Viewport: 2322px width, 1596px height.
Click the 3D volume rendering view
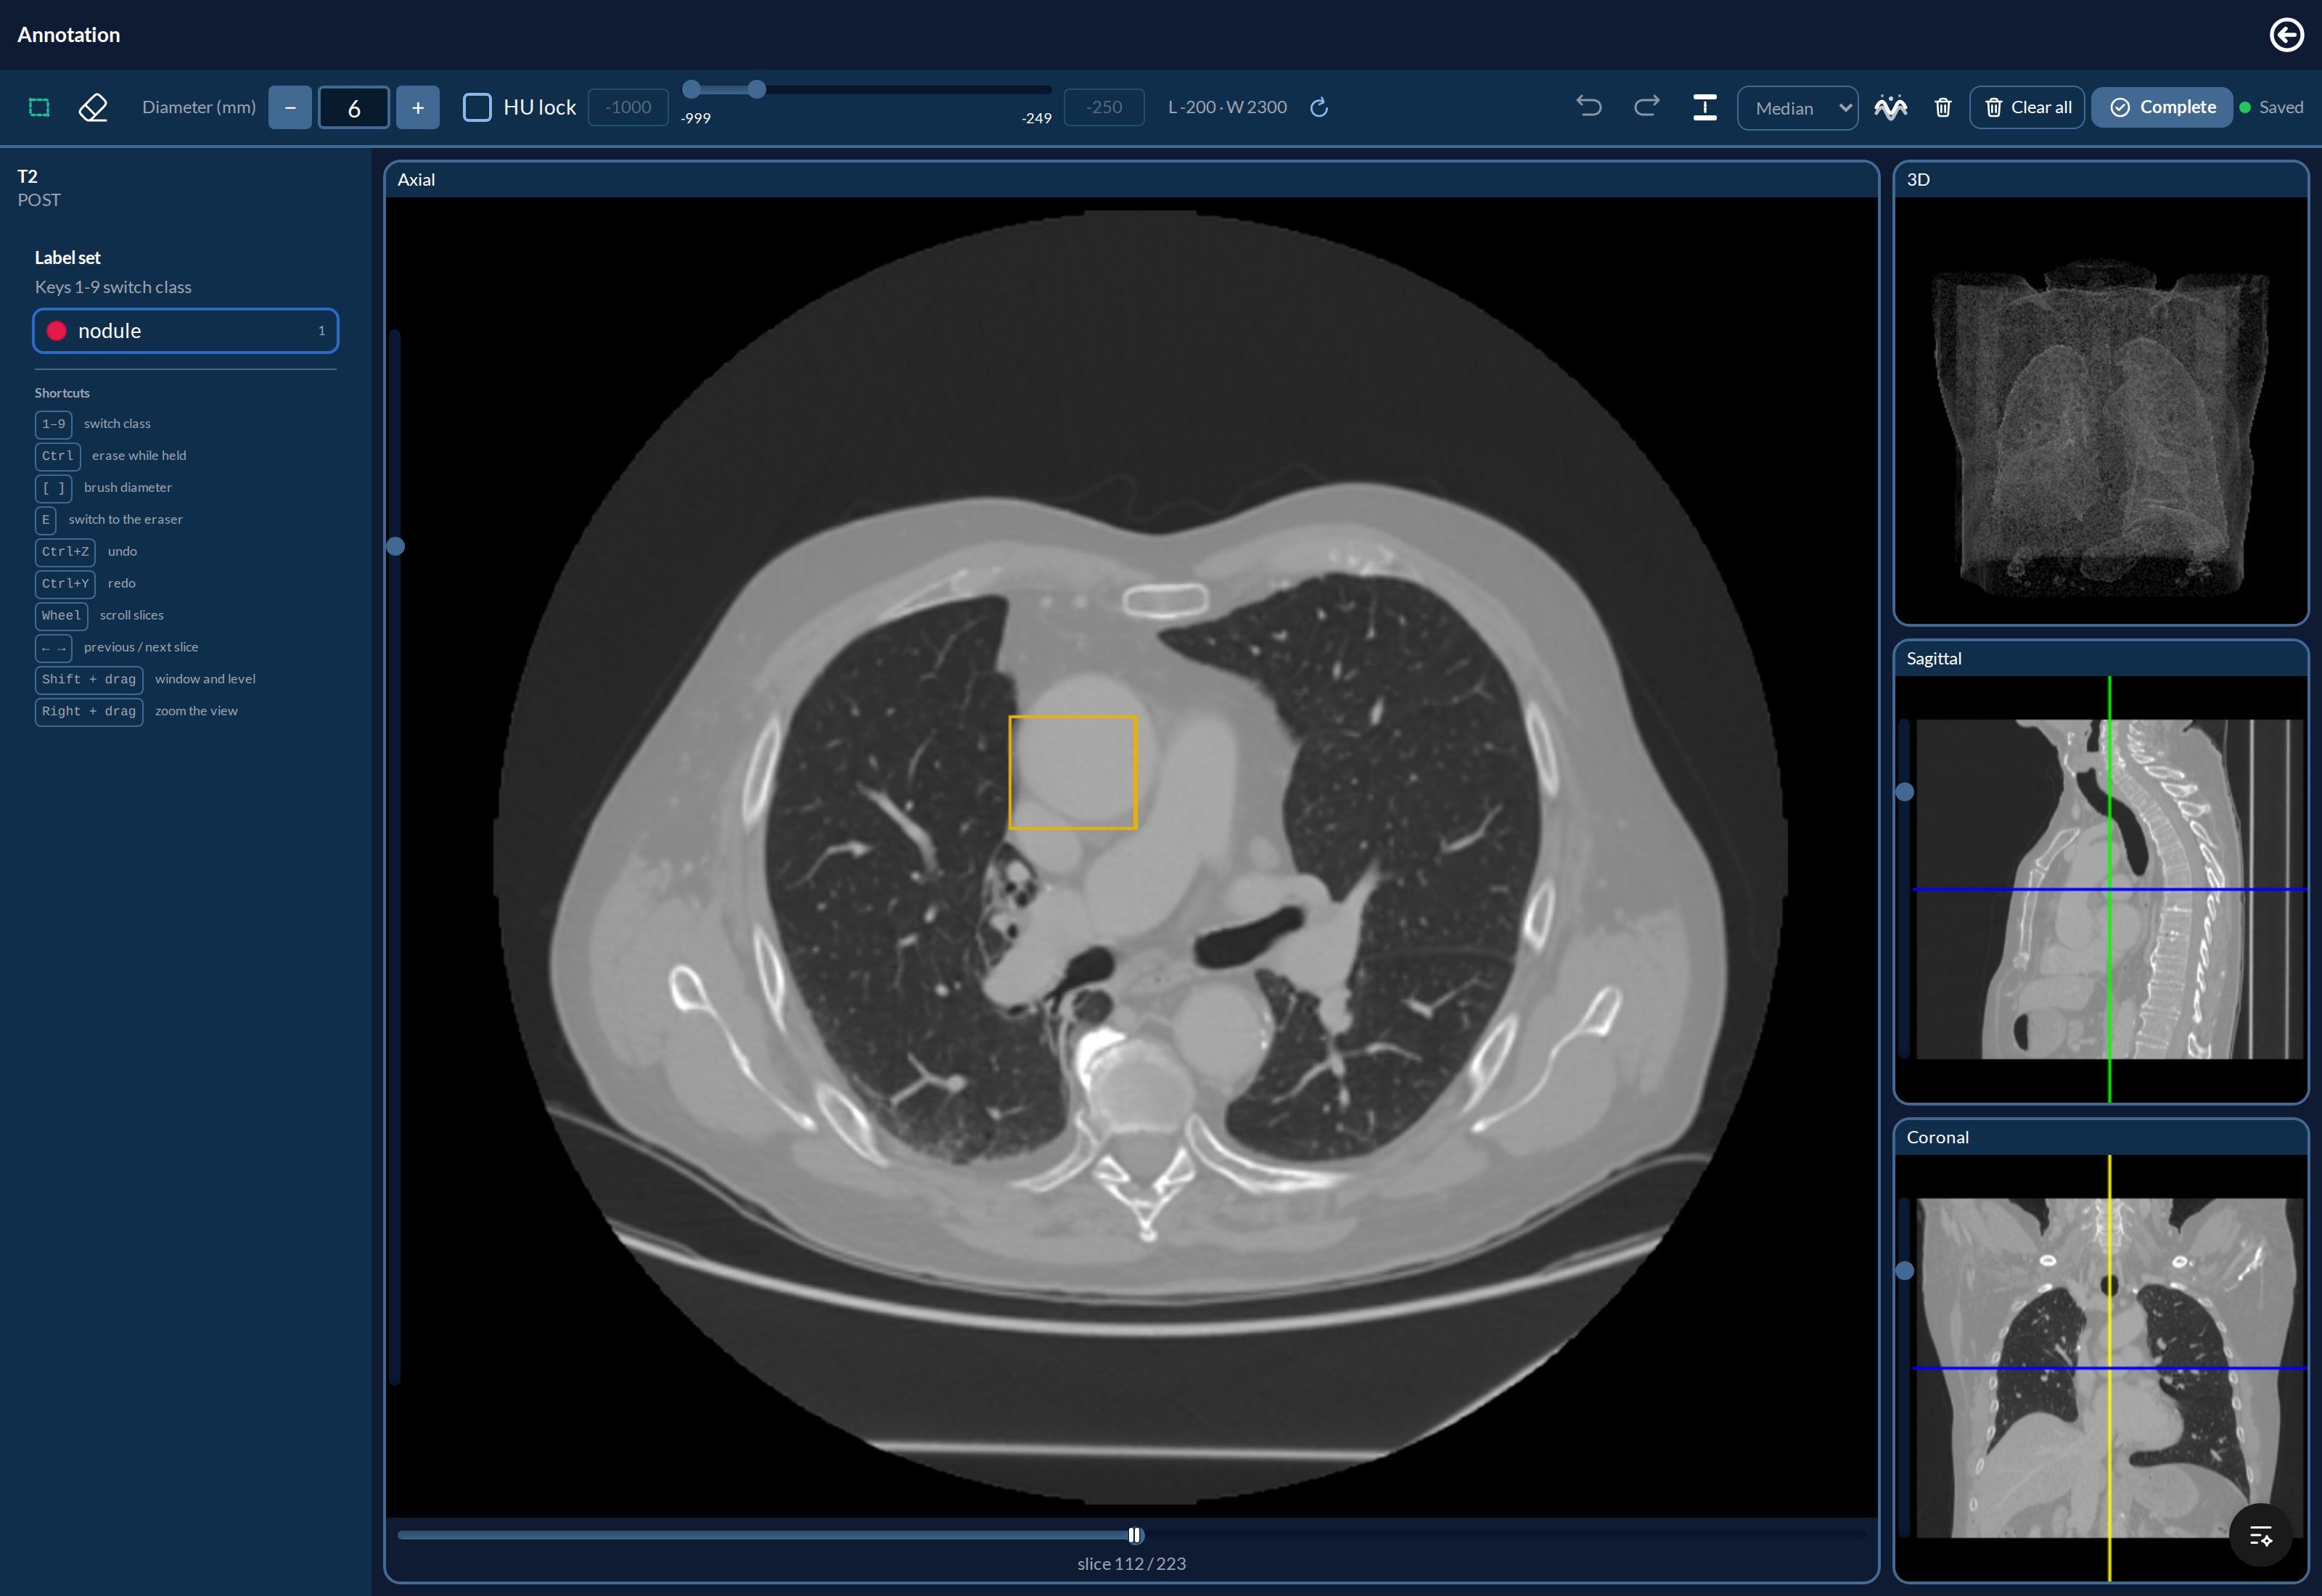coord(2101,410)
